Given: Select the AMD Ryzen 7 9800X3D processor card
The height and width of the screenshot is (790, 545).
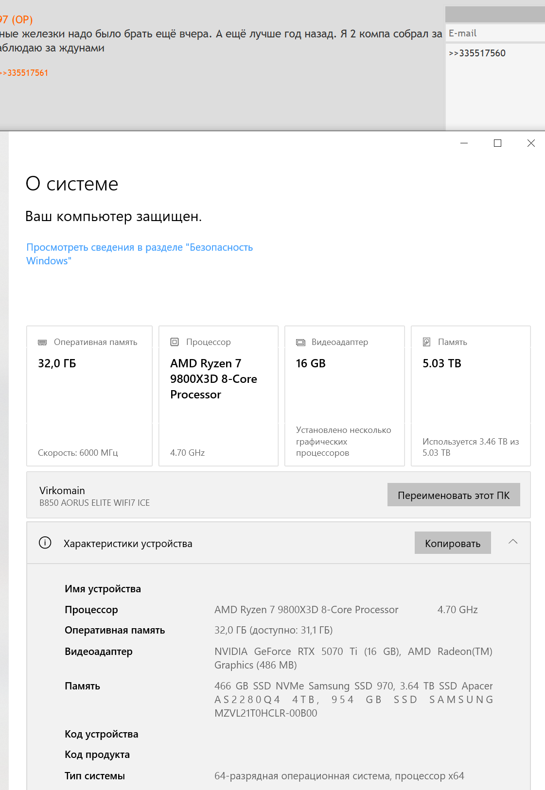Looking at the screenshot, I should point(218,396).
